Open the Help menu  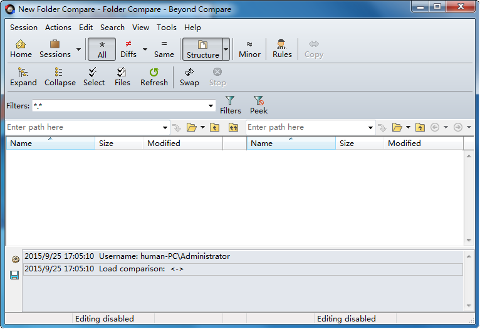[192, 28]
